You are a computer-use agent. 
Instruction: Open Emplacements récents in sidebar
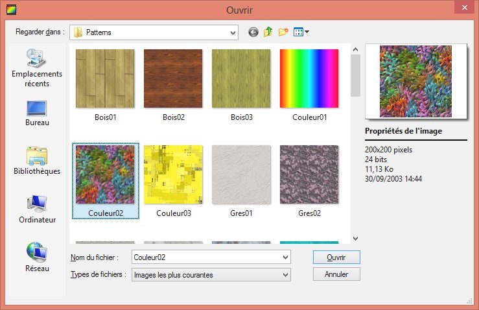click(x=36, y=69)
